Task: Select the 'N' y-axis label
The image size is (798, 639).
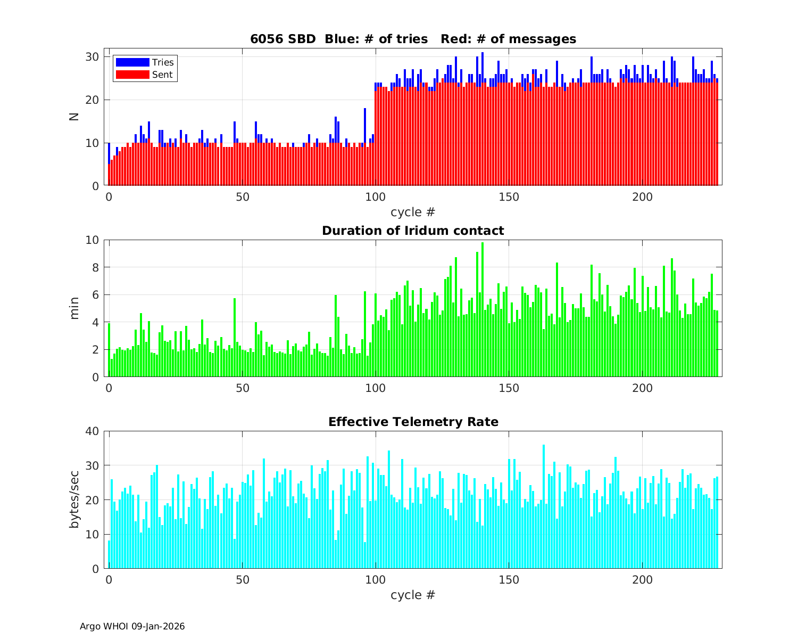Action: [x=74, y=117]
